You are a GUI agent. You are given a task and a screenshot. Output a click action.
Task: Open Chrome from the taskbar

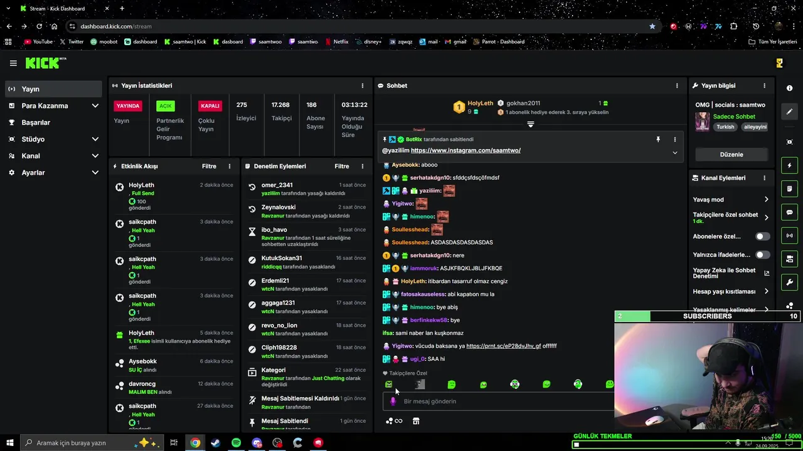195,443
